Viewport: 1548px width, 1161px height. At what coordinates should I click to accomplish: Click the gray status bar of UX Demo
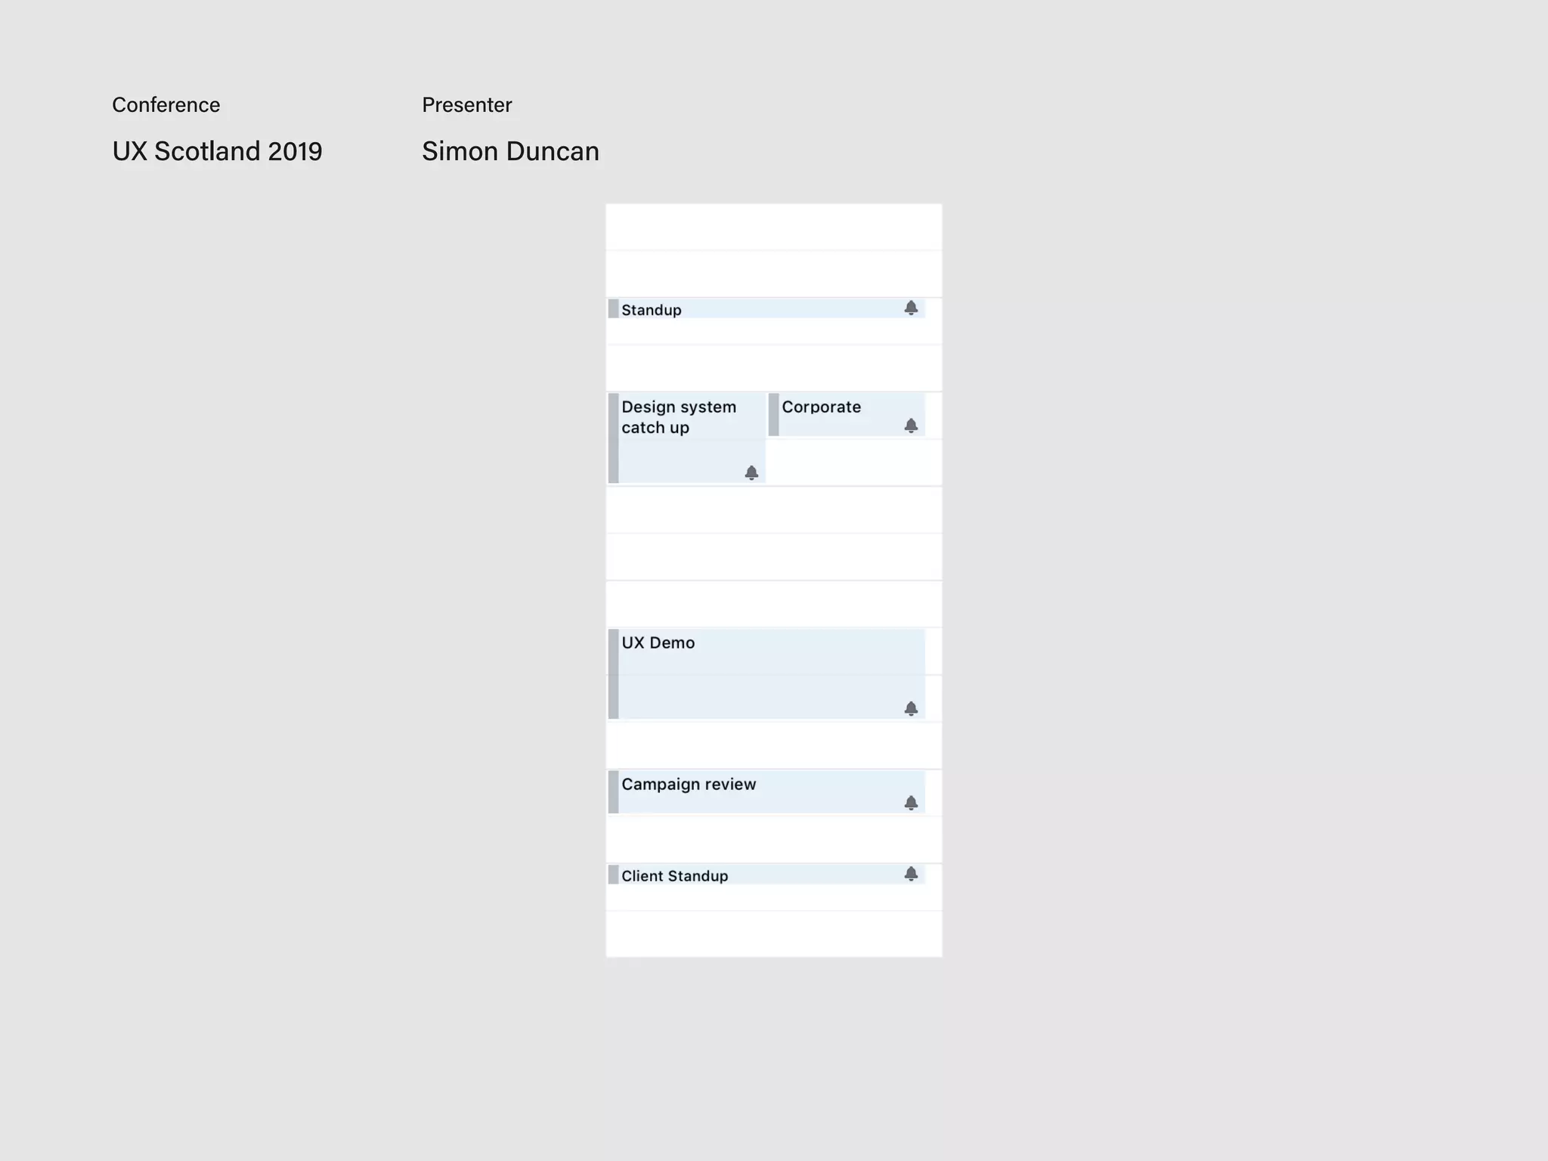pos(613,674)
